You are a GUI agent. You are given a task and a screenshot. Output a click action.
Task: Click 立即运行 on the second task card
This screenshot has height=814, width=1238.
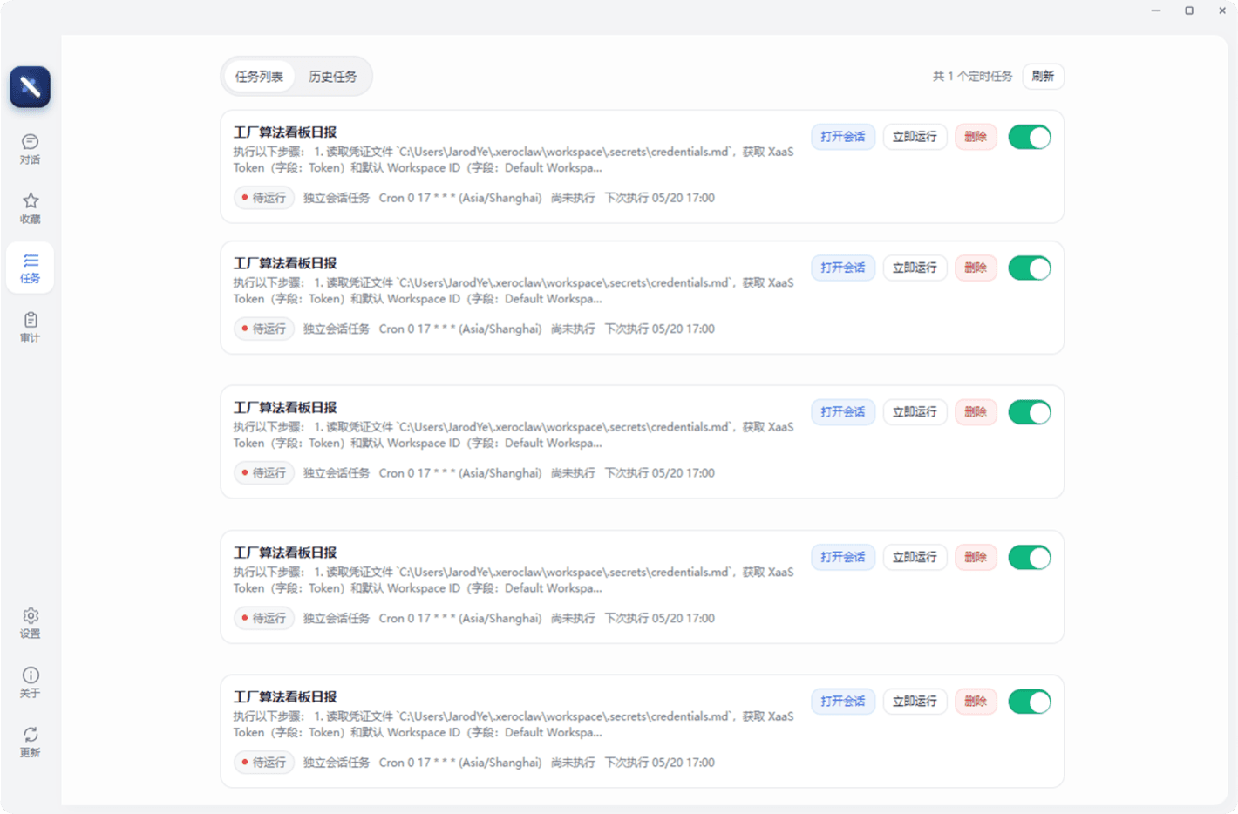(x=915, y=268)
